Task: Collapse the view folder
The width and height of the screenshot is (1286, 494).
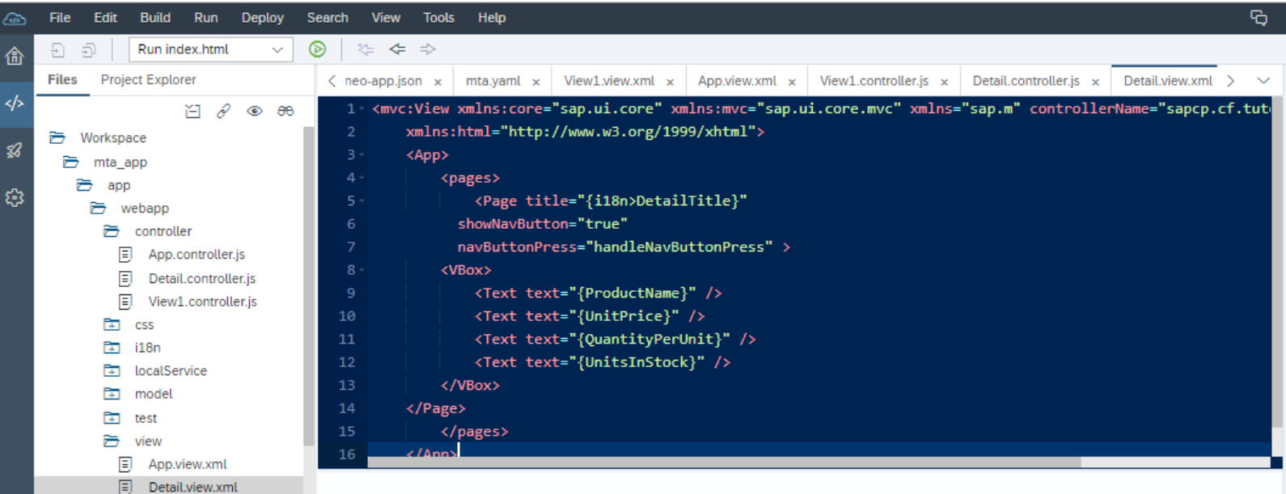Action: [x=112, y=441]
